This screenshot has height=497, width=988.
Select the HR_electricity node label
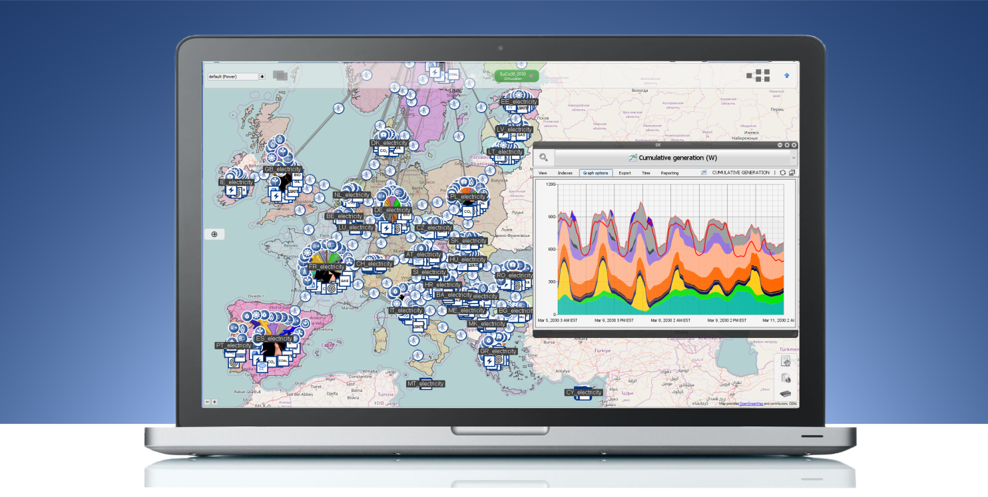pyautogui.click(x=443, y=285)
